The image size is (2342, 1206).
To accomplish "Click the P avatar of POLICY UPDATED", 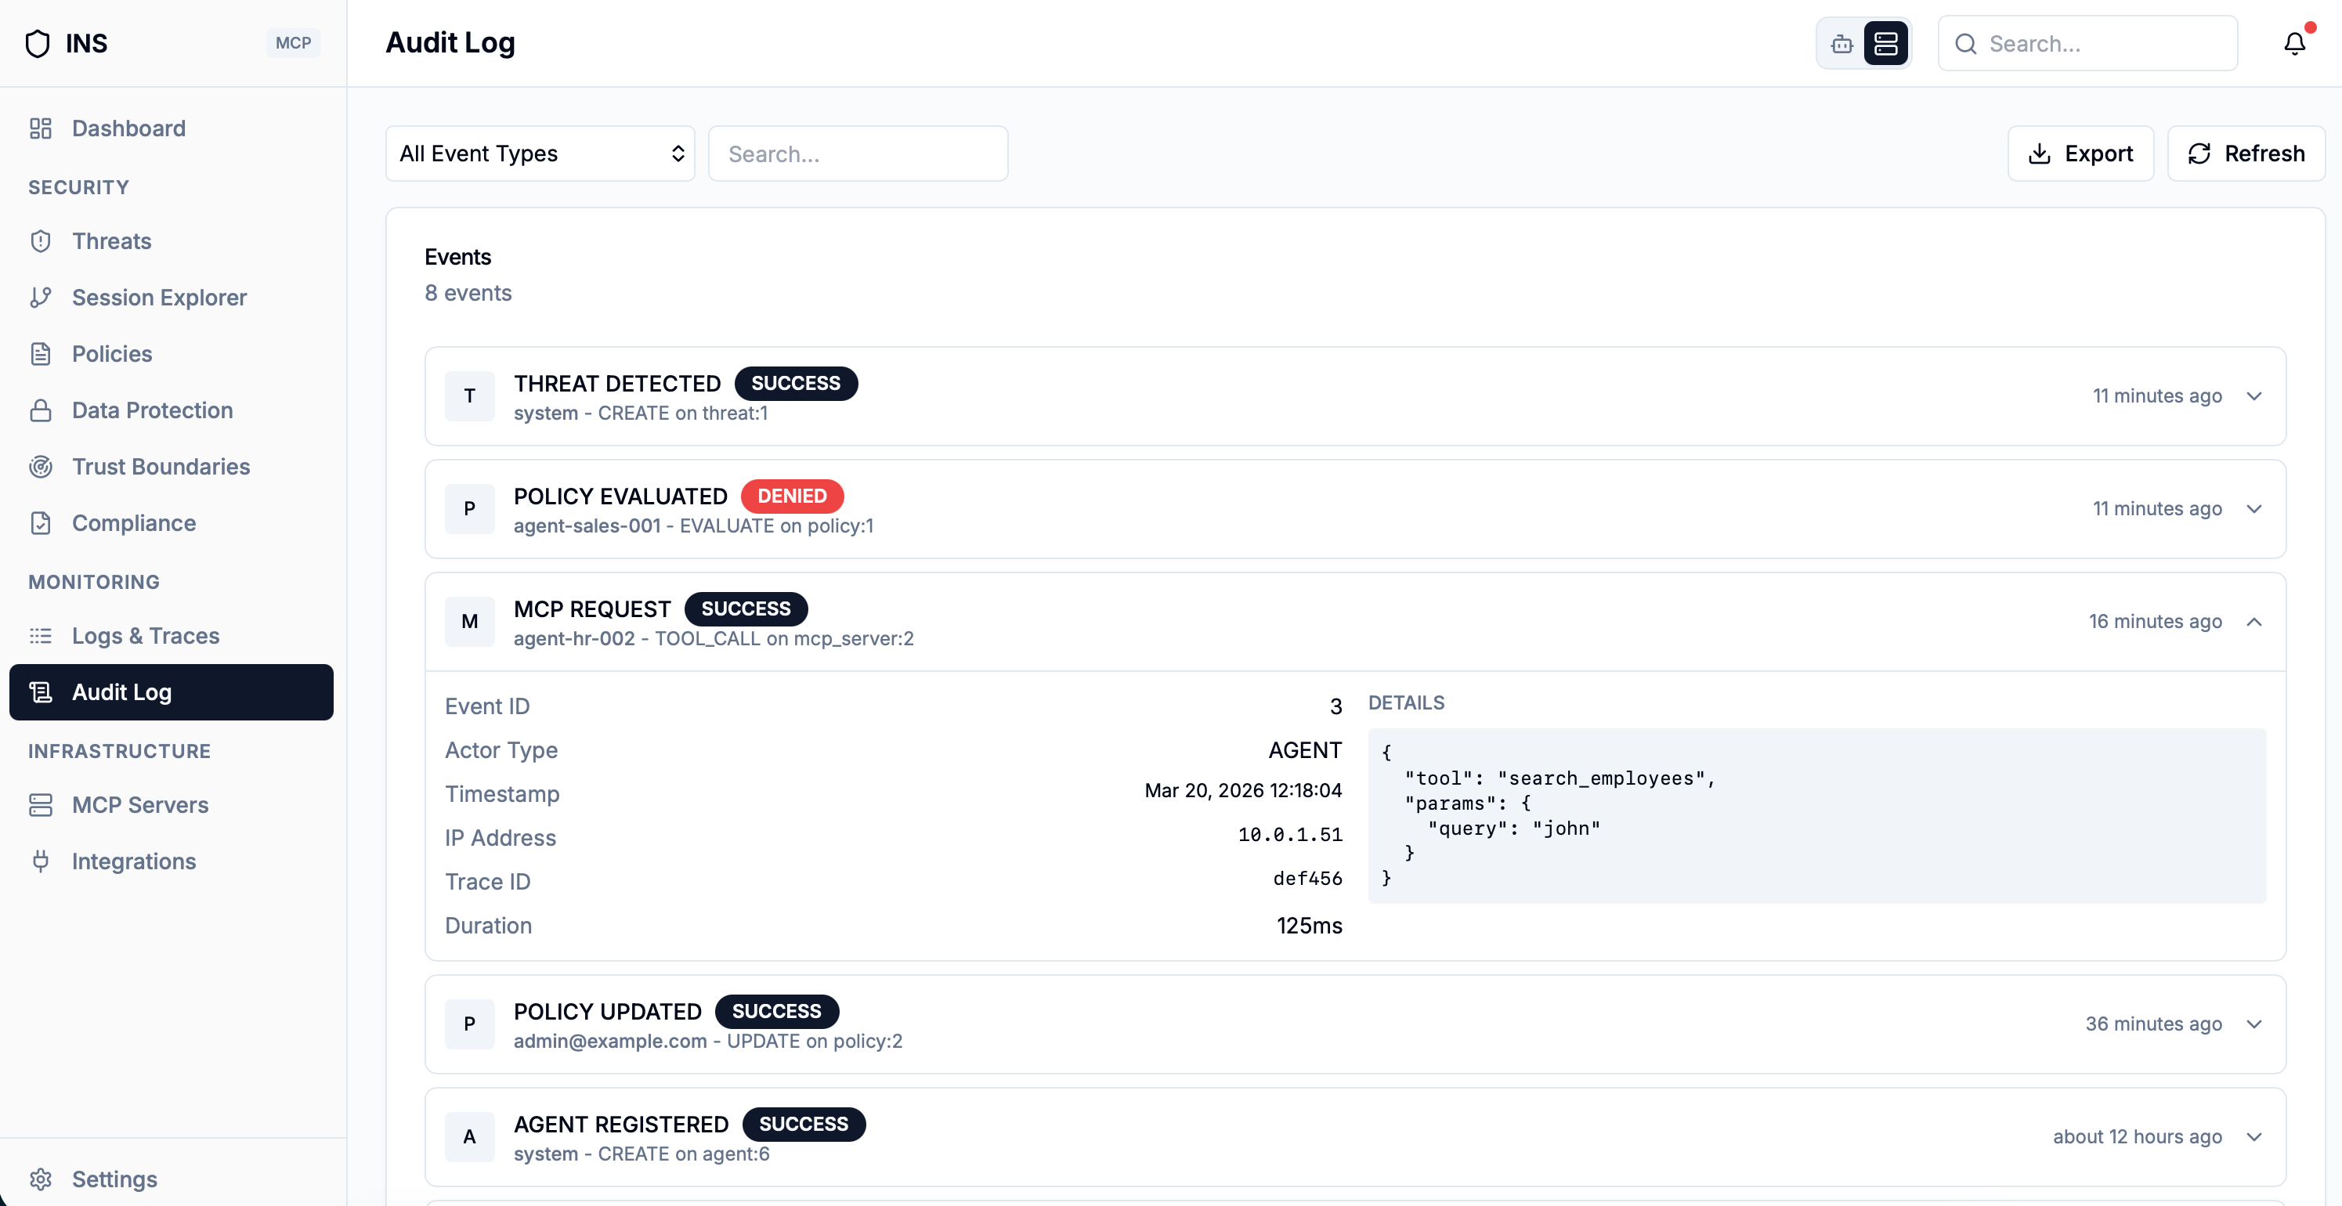I will pos(469,1024).
